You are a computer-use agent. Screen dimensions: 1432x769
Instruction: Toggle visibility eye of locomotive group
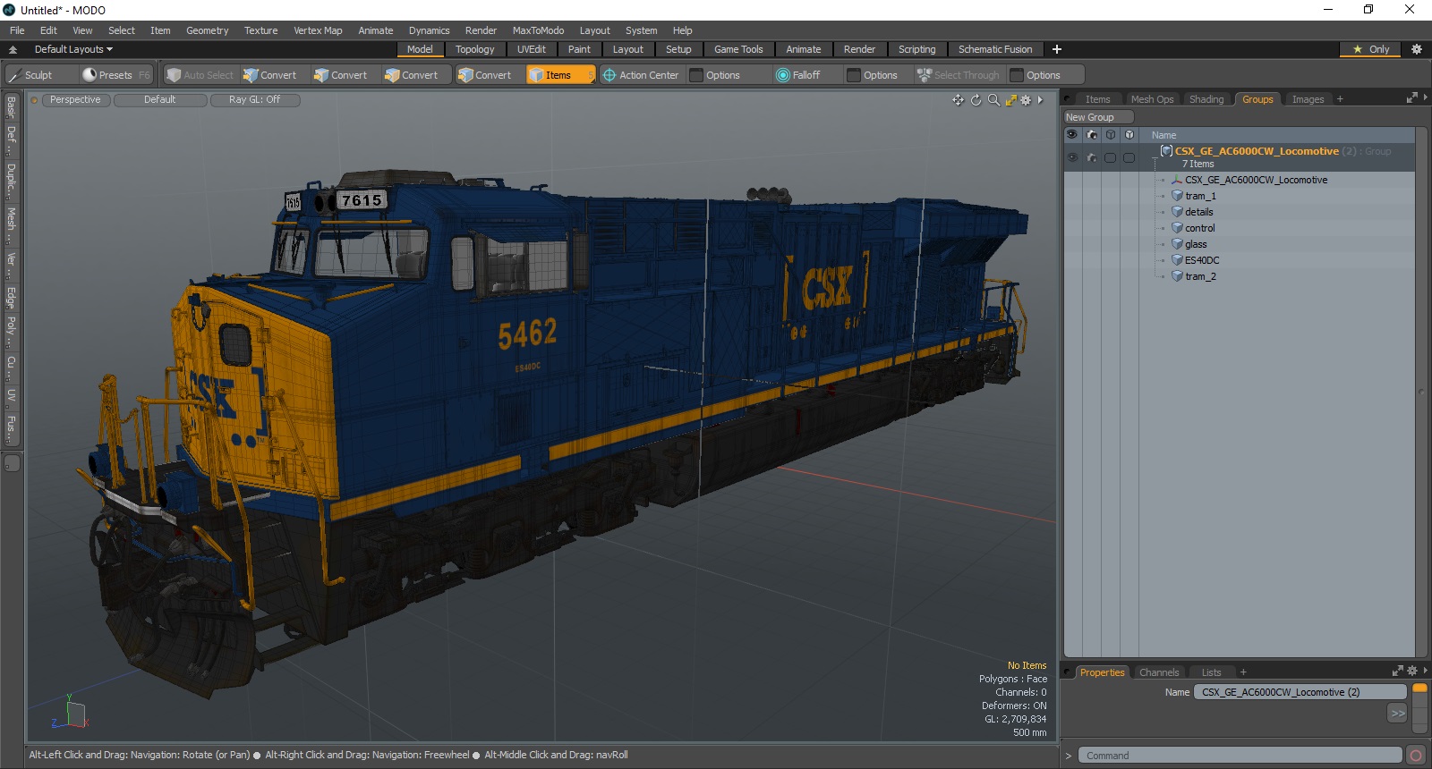(1072, 157)
